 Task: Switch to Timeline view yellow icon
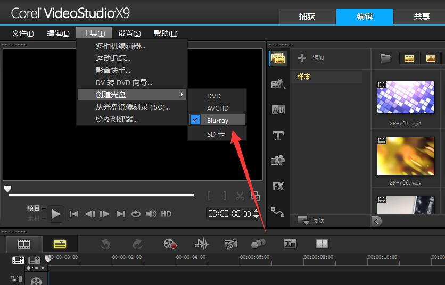point(60,244)
